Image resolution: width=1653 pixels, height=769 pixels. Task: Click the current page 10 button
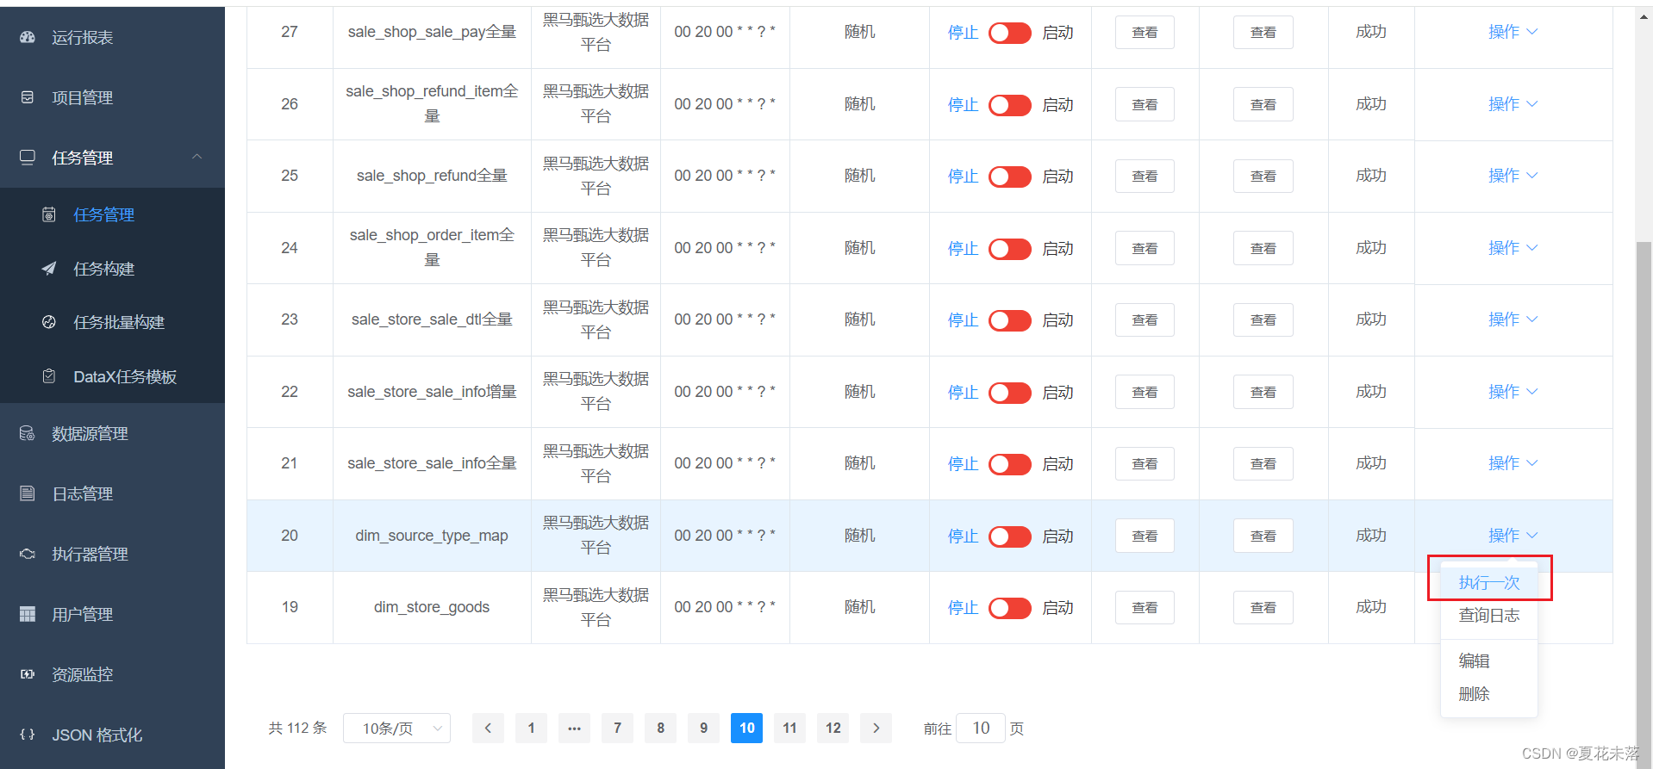click(x=746, y=729)
